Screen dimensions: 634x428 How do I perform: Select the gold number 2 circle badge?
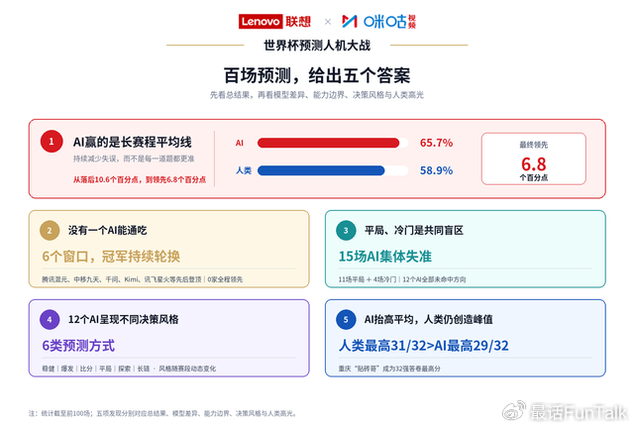tap(50, 231)
